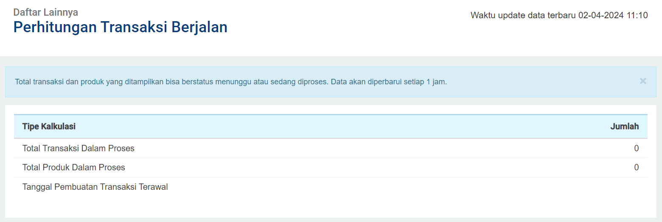
Task: Select the Tanggal Pembuatan Transaksi Terawal row label
Action: (95, 187)
